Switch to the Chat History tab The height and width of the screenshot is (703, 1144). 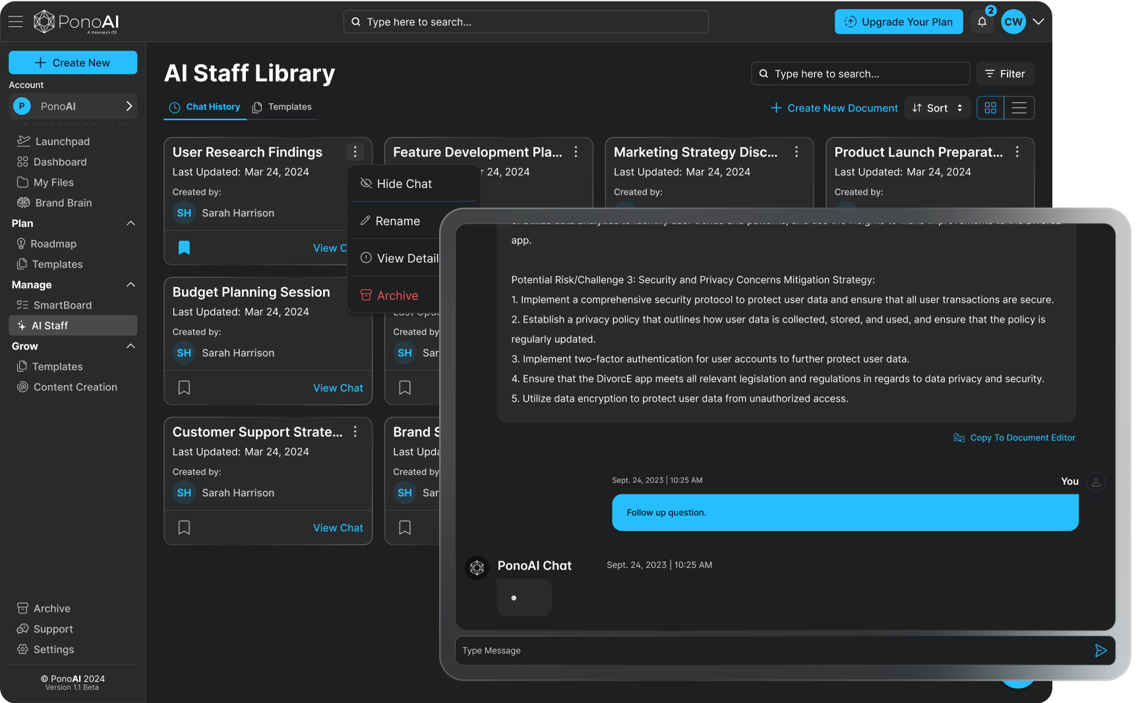205,107
